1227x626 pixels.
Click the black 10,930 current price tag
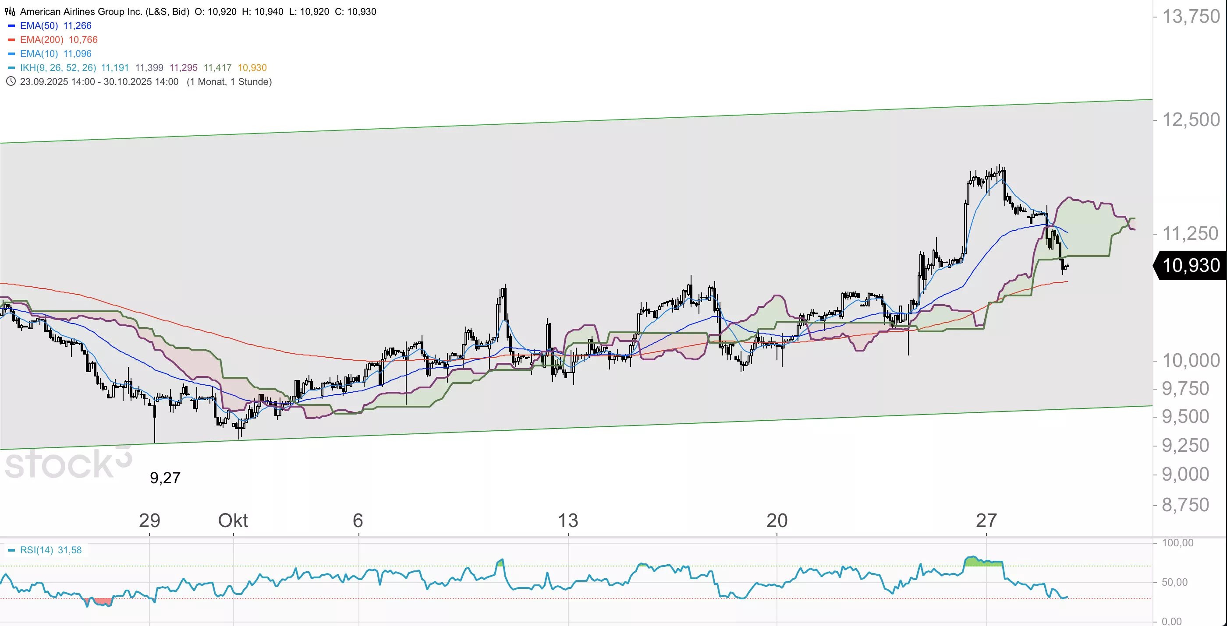1190,265
